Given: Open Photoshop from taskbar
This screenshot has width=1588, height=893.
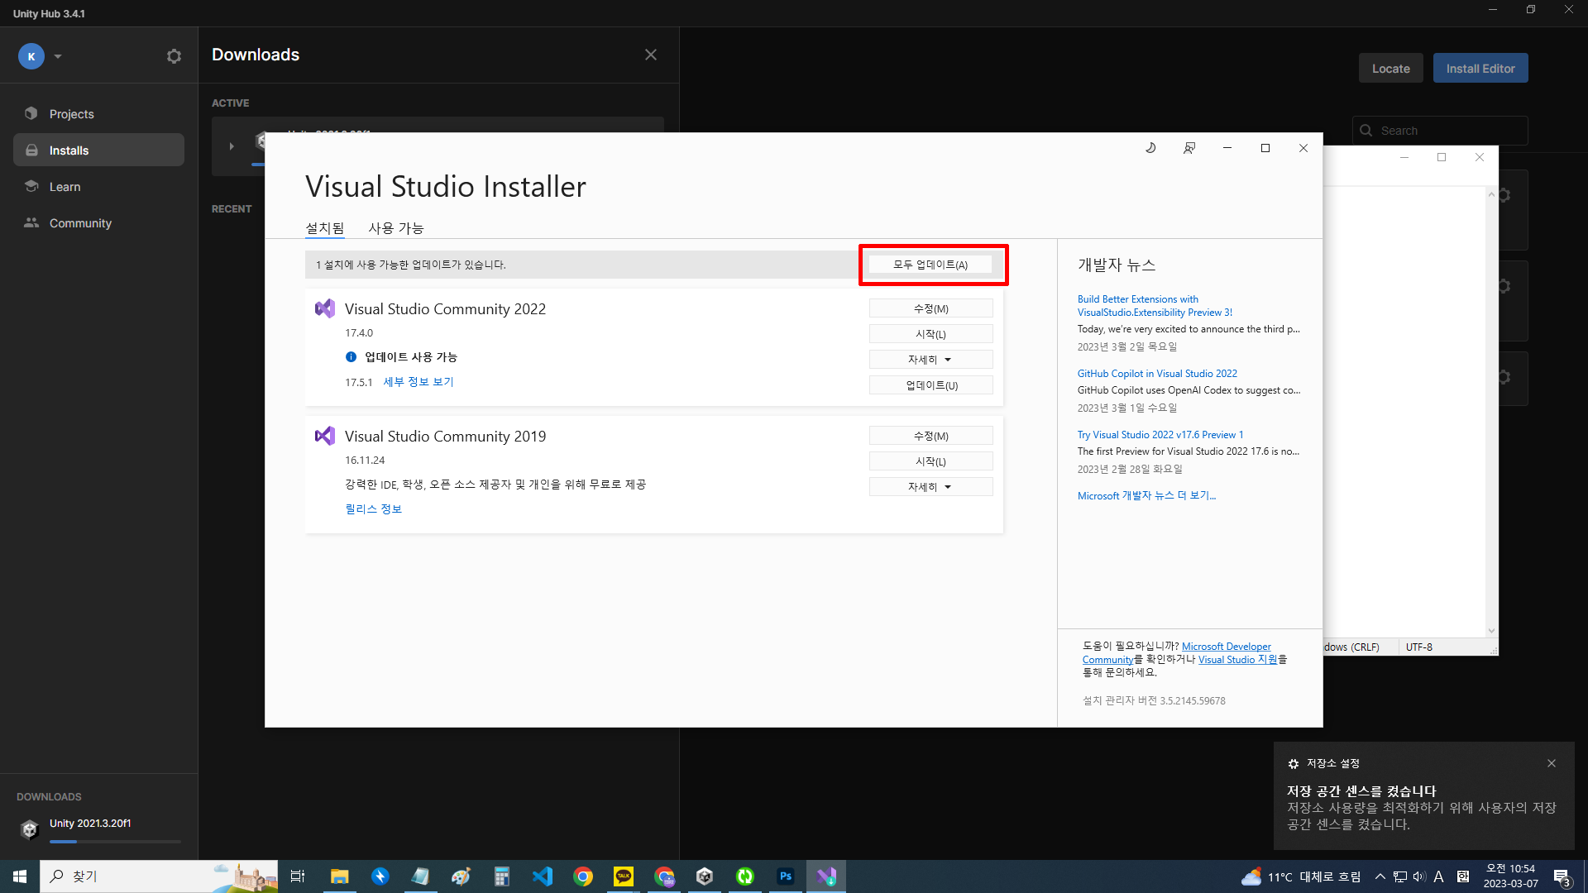Looking at the screenshot, I should pyautogui.click(x=786, y=876).
